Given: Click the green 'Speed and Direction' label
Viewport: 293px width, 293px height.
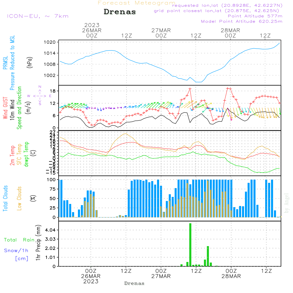Looking at the screenshot, I should pyautogui.click(x=19, y=108).
